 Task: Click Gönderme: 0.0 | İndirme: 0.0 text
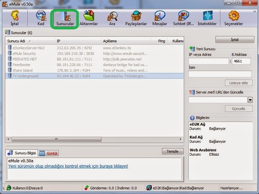pyautogui.click(x=113, y=188)
